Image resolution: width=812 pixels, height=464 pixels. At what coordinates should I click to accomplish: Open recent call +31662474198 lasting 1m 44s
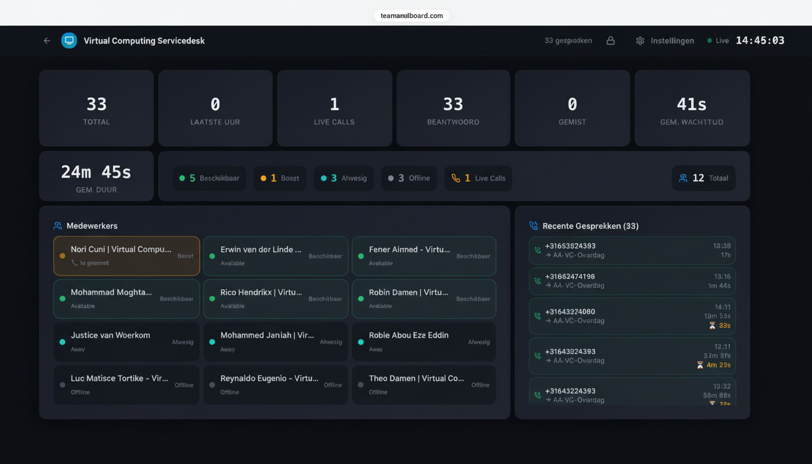coord(632,281)
